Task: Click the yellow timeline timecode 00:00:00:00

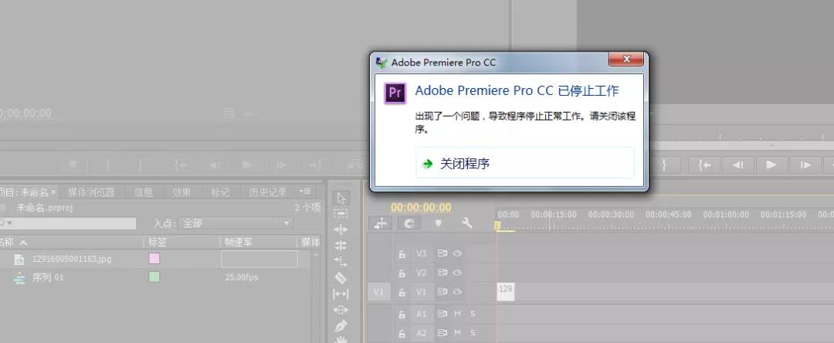Action: click(421, 207)
